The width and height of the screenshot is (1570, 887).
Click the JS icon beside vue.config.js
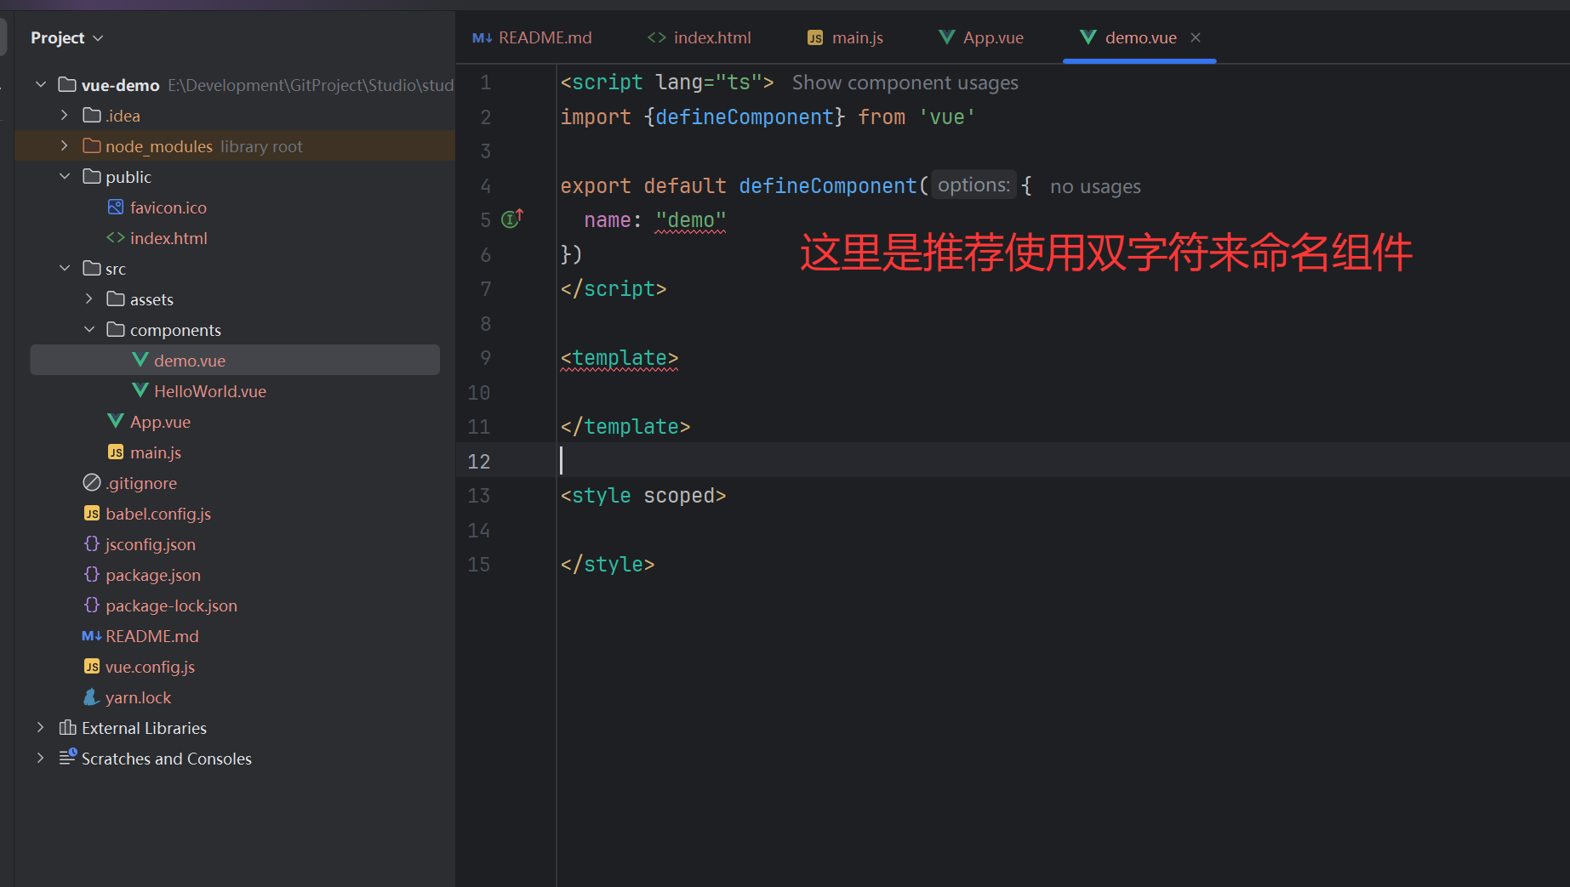92,666
